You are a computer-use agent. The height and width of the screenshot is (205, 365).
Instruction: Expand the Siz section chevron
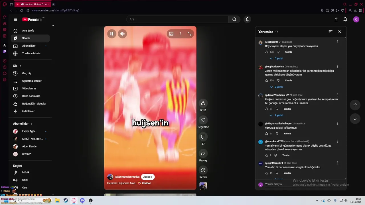click(21, 66)
